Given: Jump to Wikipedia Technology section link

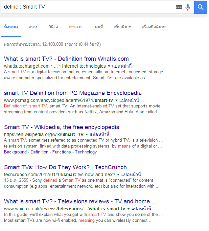Looking at the screenshot, I should pyautogui.click(x=86, y=152).
